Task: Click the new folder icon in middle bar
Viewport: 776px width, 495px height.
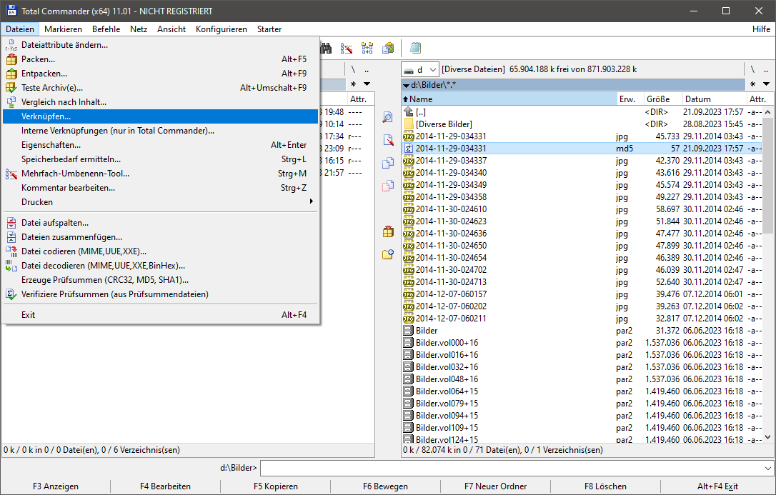Action: pyautogui.click(x=388, y=254)
